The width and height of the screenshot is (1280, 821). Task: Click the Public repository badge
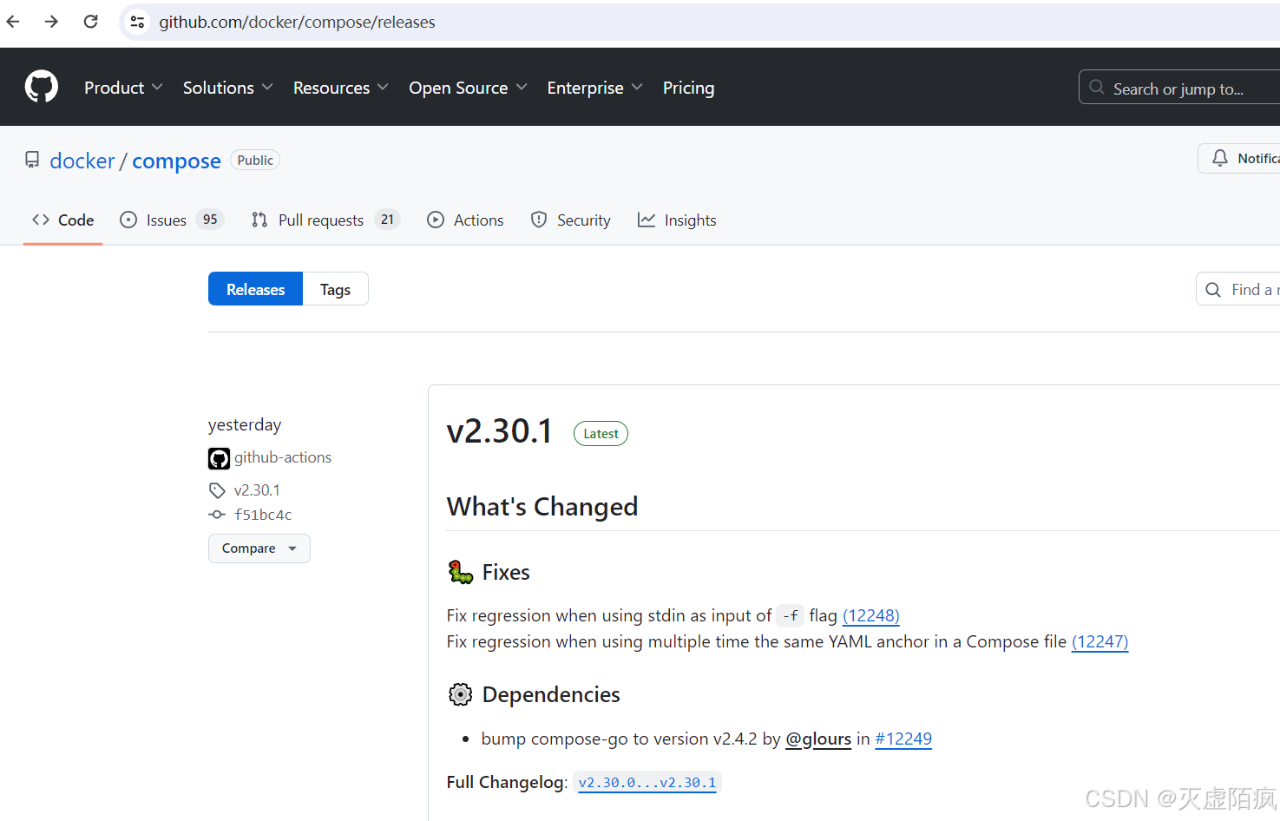tap(255, 161)
